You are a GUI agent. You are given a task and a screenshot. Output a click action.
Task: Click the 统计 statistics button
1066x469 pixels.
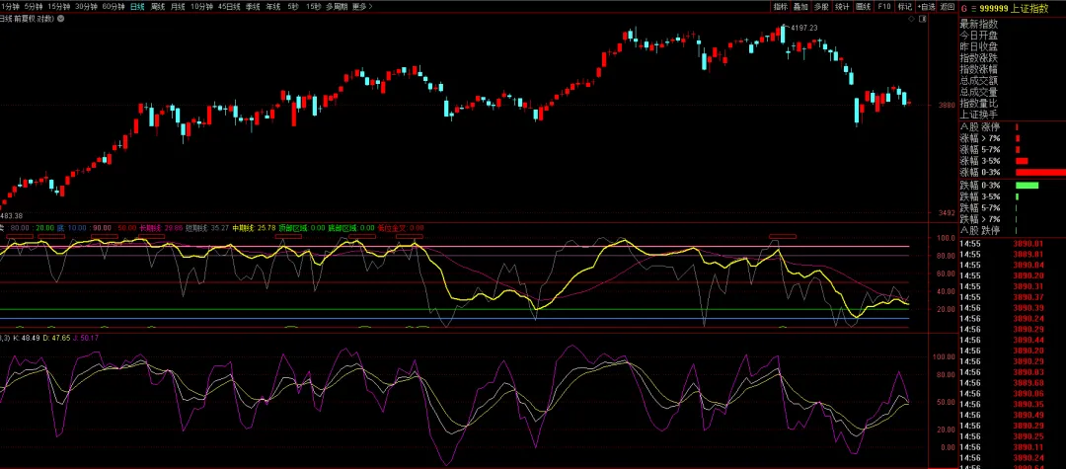(842, 6)
